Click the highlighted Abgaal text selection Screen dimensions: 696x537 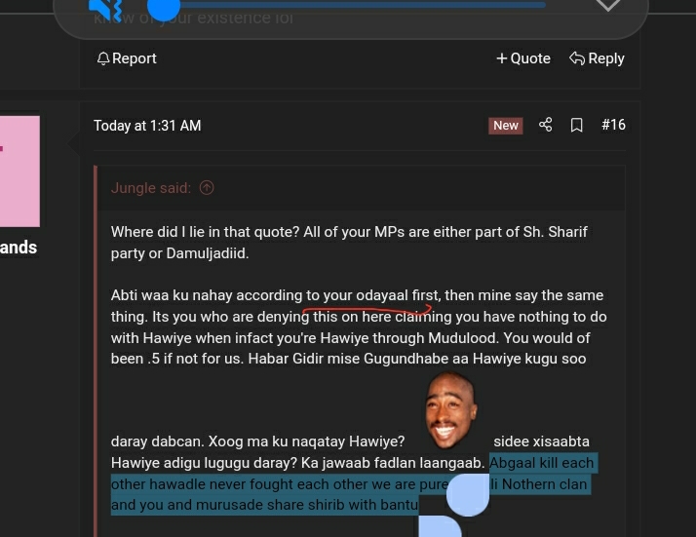354,484
